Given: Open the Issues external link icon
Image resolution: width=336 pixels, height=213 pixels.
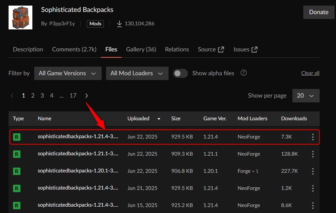Looking at the screenshot, I should (x=255, y=50).
